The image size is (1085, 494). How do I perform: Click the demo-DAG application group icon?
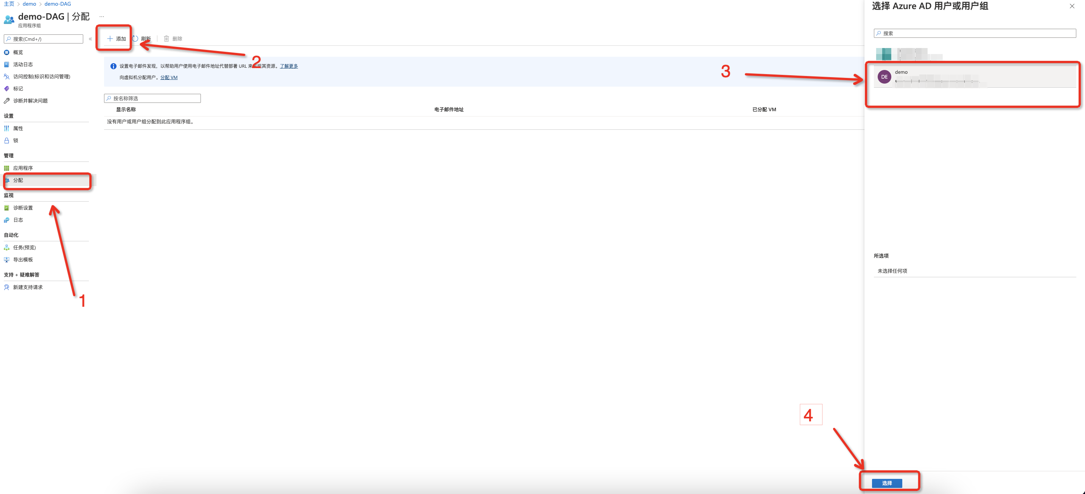9,19
